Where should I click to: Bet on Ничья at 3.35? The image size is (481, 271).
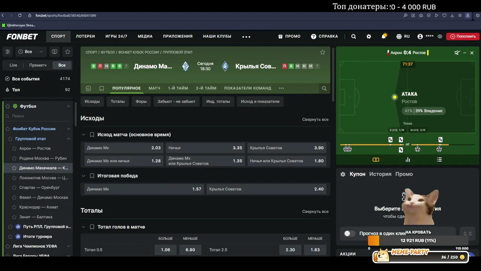pyautogui.click(x=205, y=148)
